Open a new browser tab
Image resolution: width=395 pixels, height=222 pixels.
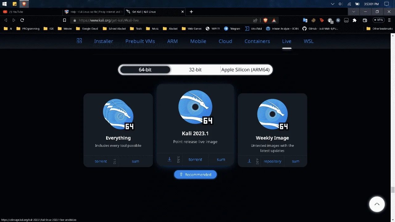click(191, 12)
